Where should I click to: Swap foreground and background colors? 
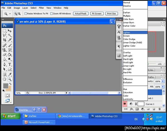10,84
